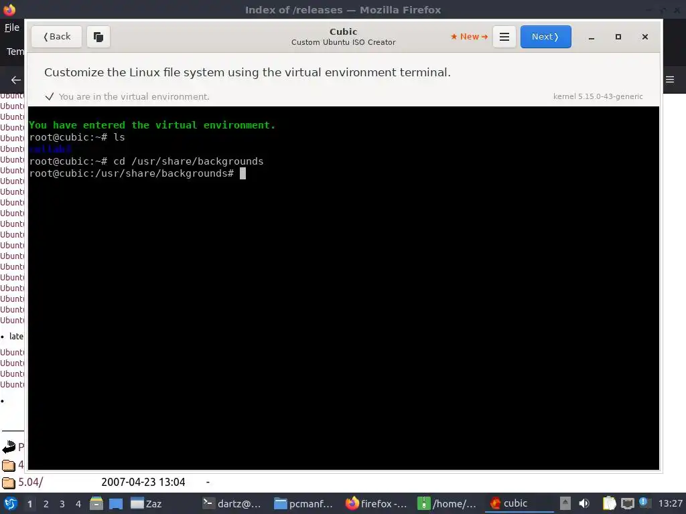The image size is (686, 514).
Task: Open file manager launcher in taskbar
Action: (96, 503)
